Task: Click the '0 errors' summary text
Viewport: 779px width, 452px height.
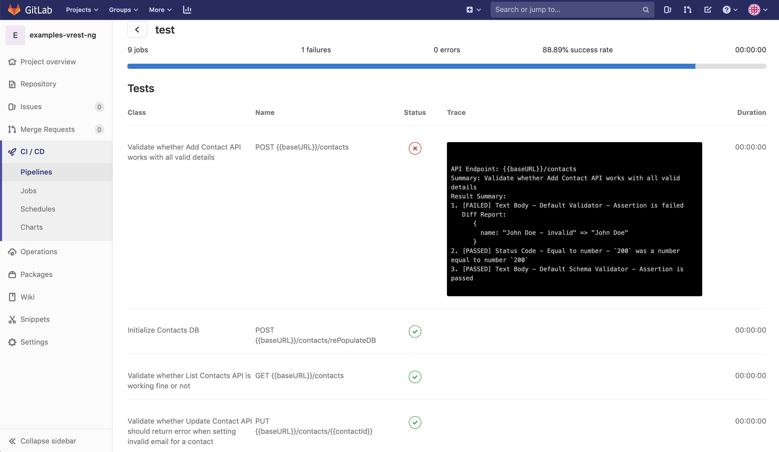Action: point(447,50)
